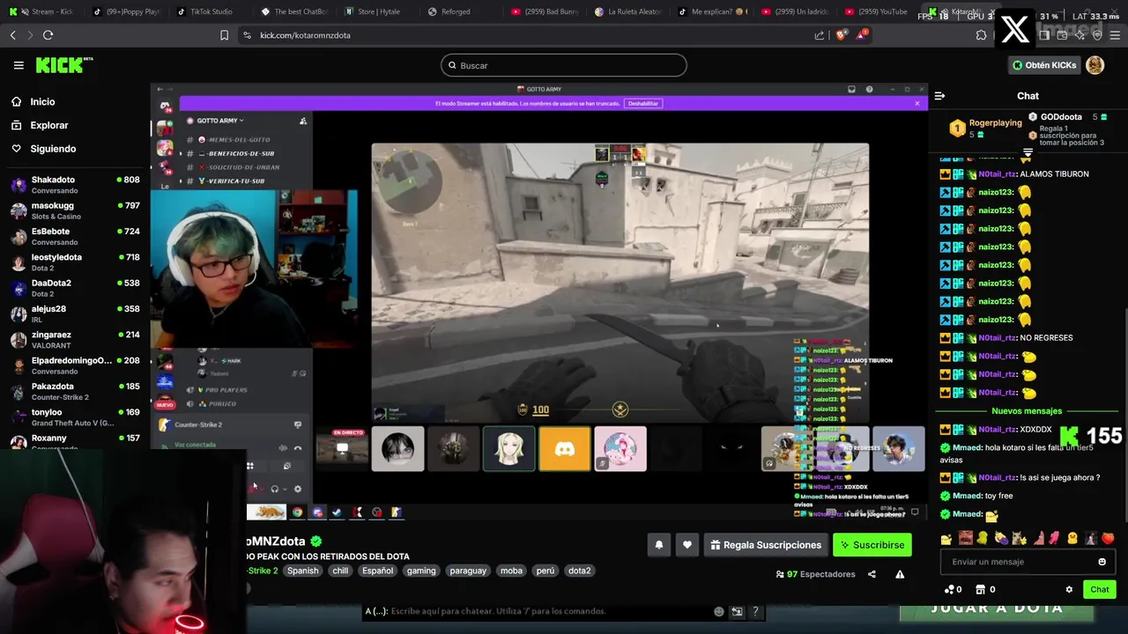Insert the duck emote from quick emotes
Viewport: 1128px width, 634px height.
1072,538
